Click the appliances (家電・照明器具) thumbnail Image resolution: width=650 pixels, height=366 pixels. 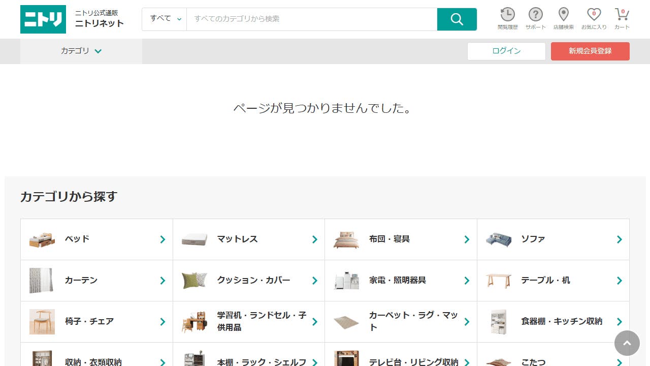[346, 281]
